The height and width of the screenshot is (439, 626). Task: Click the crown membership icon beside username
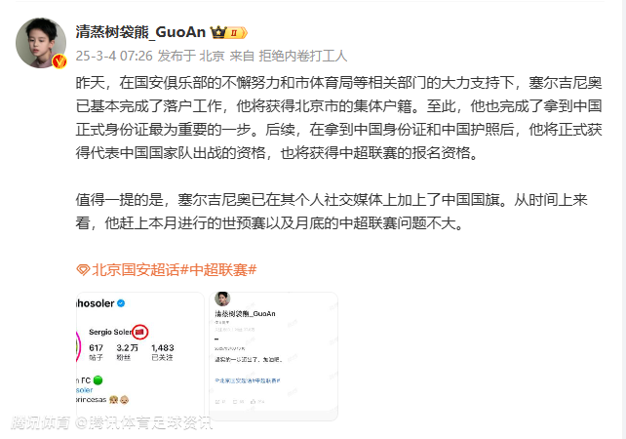click(218, 32)
